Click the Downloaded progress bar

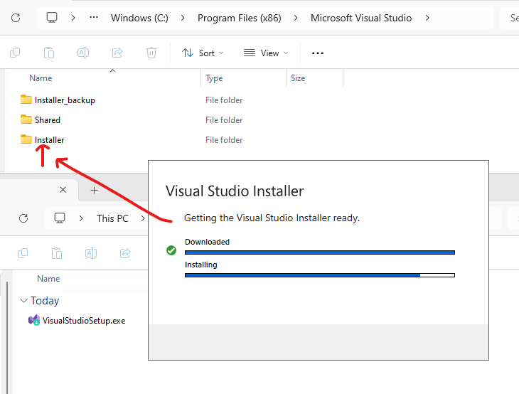pos(320,252)
